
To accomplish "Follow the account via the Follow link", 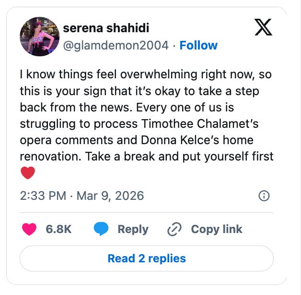I will point(198,46).
